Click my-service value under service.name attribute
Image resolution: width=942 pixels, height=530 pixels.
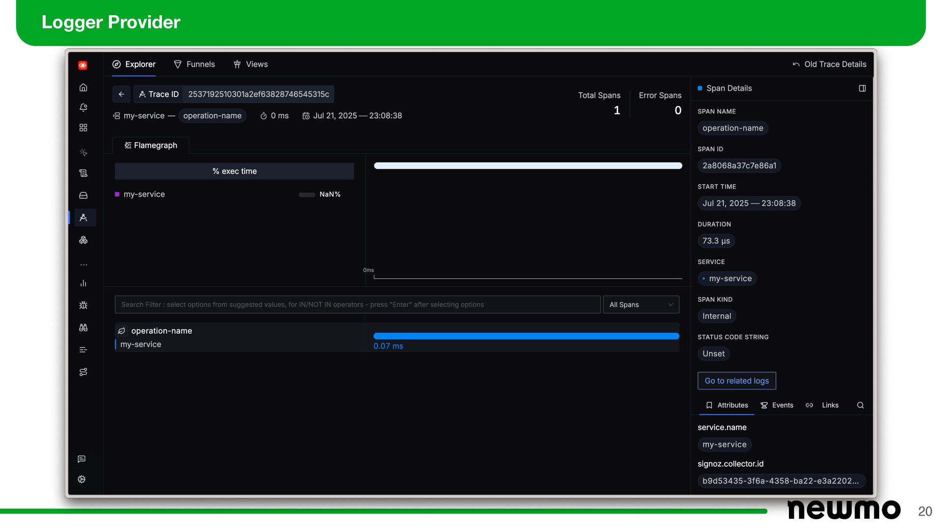724,445
